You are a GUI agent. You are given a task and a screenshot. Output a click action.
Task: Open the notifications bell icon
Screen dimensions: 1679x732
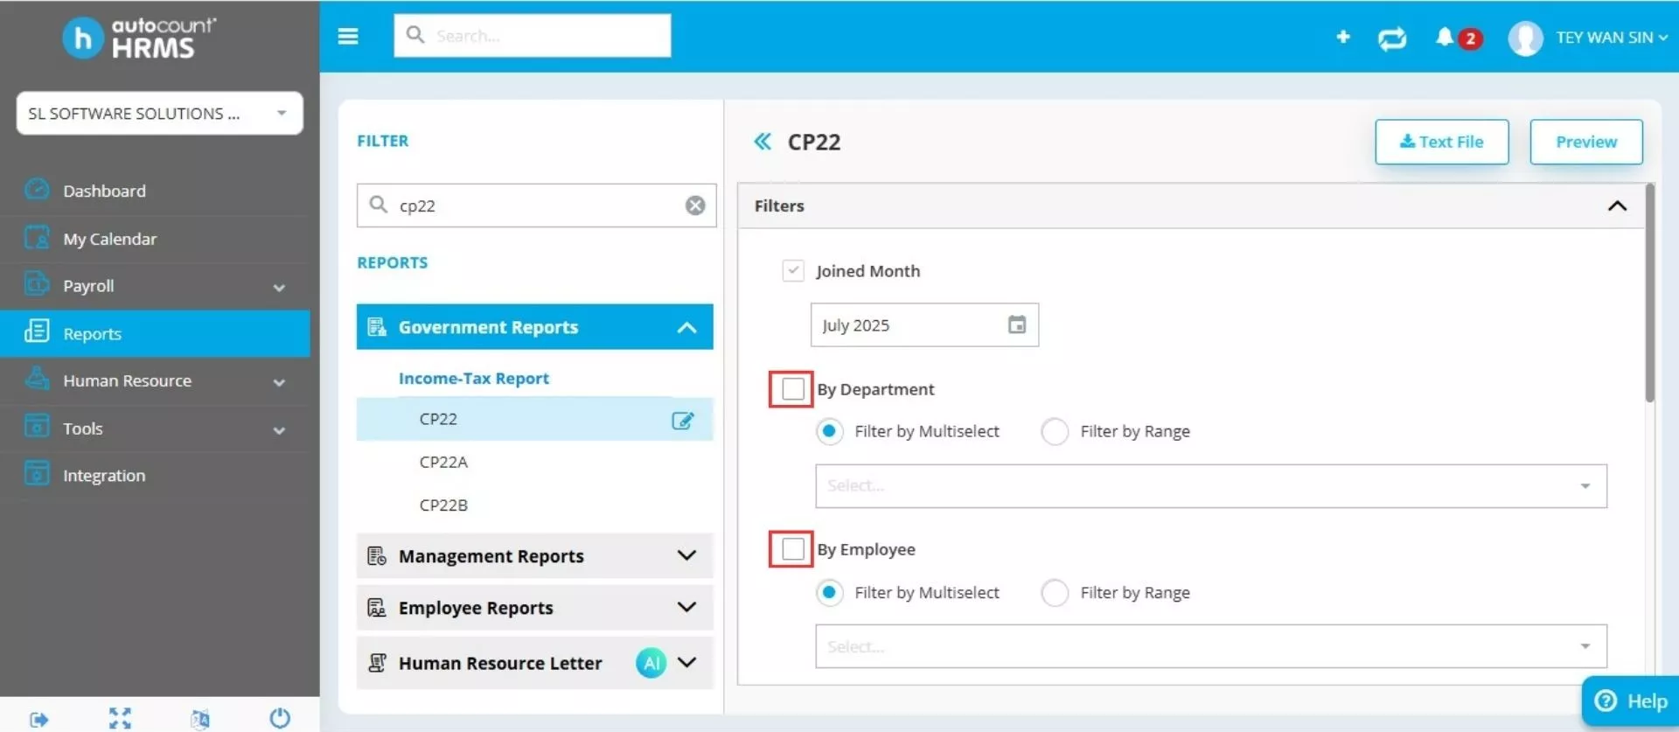1445,37
